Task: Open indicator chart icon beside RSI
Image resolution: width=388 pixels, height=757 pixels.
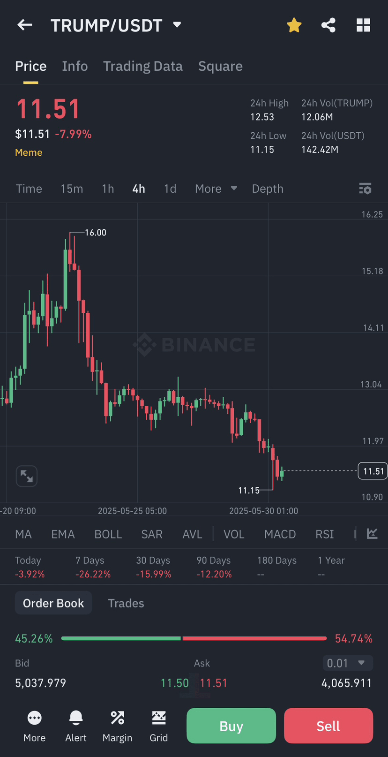Action: [x=372, y=534]
